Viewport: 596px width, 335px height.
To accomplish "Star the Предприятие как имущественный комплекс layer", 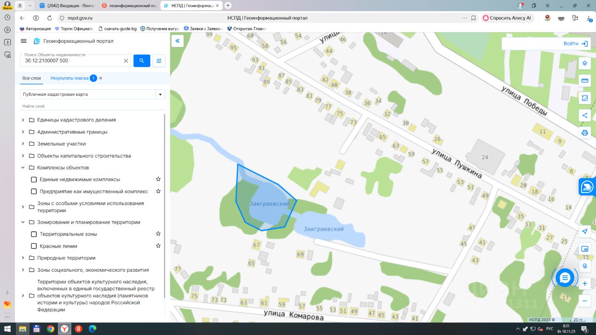I will click(158, 191).
